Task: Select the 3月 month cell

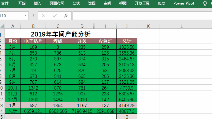Action: [x=13, y=47]
